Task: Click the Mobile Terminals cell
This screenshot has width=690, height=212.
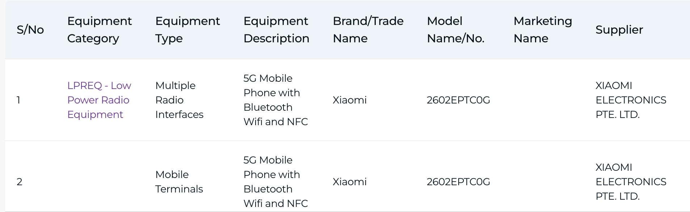Action: pyautogui.click(x=179, y=182)
